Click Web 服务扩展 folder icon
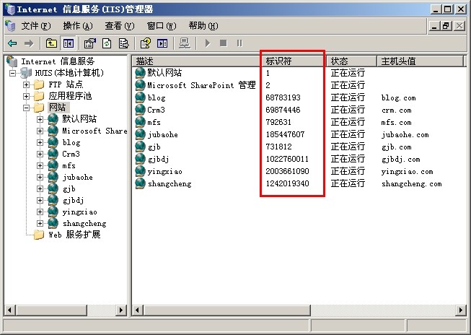This screenshot has width=471, height=335. click(x=39, y=235)
